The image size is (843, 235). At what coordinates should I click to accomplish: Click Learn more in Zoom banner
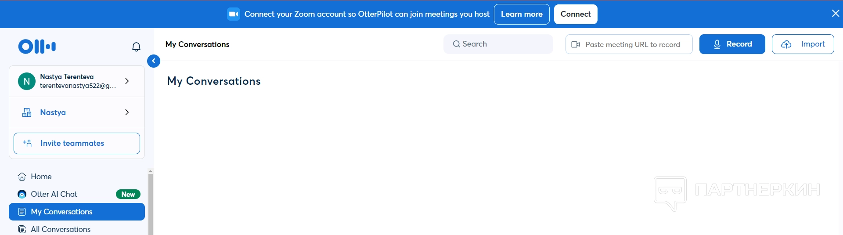pos(522,14)
